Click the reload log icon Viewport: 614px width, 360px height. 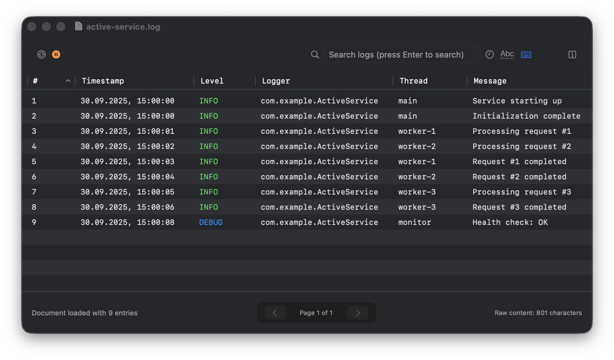point(42,54)
